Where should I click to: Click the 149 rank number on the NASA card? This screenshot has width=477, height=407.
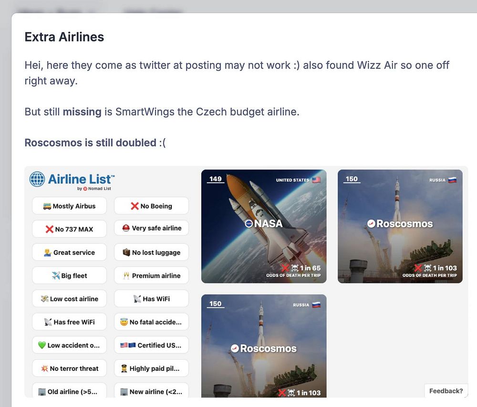[216, 179]
